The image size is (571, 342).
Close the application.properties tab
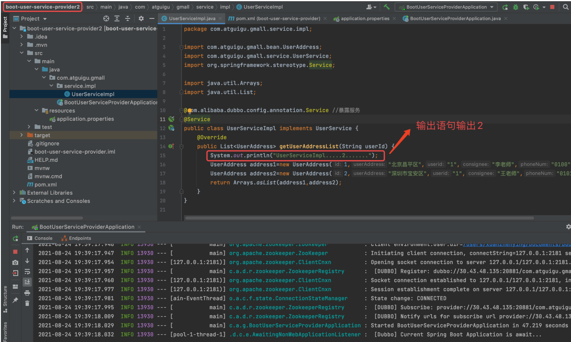tap(394, 19)
